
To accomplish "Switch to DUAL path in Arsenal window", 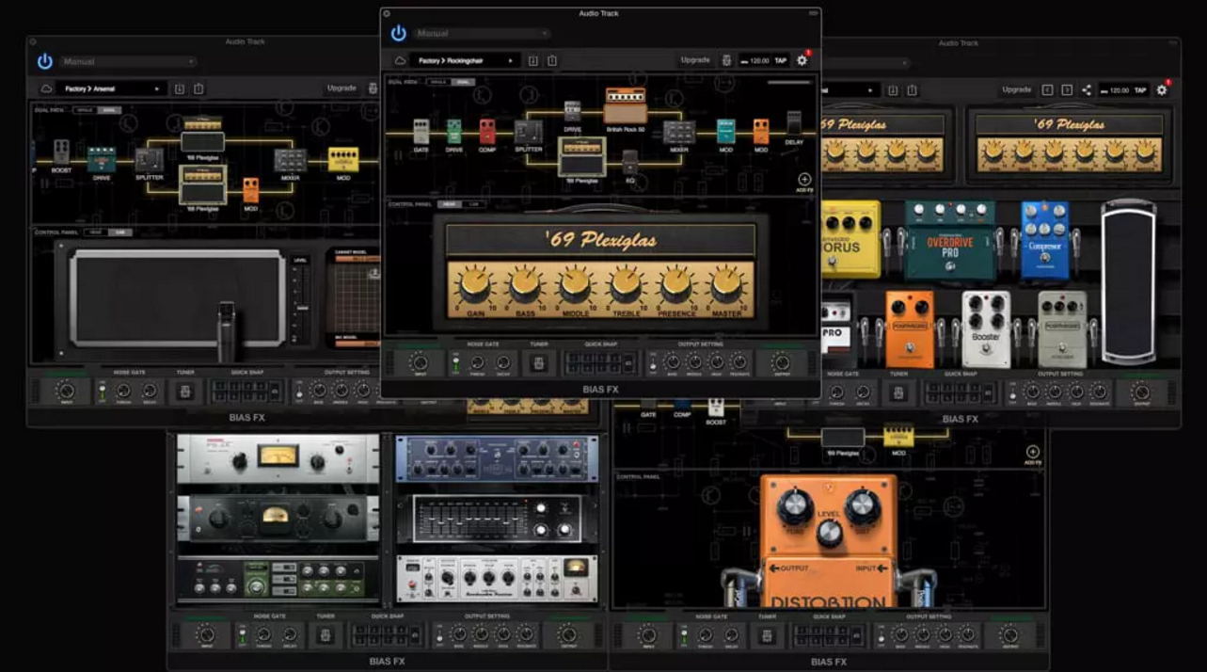I will [x=109, y=110].
